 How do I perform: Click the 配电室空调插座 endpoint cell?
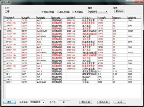[90, 74]
